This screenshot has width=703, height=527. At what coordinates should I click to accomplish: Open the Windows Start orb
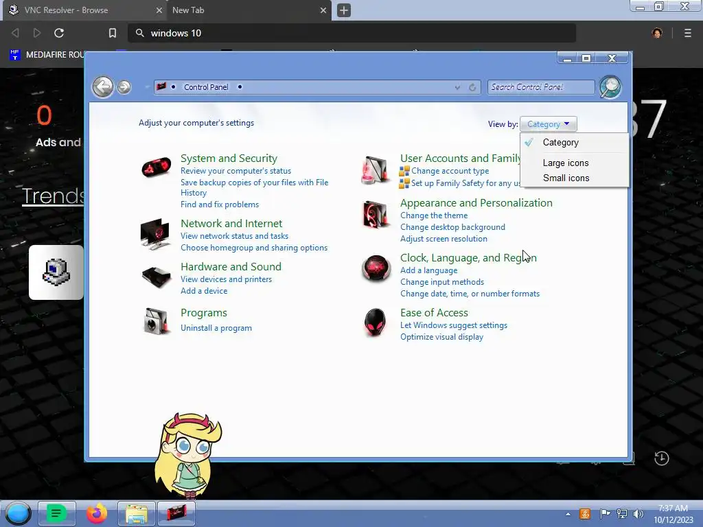(x=18, y=513)
